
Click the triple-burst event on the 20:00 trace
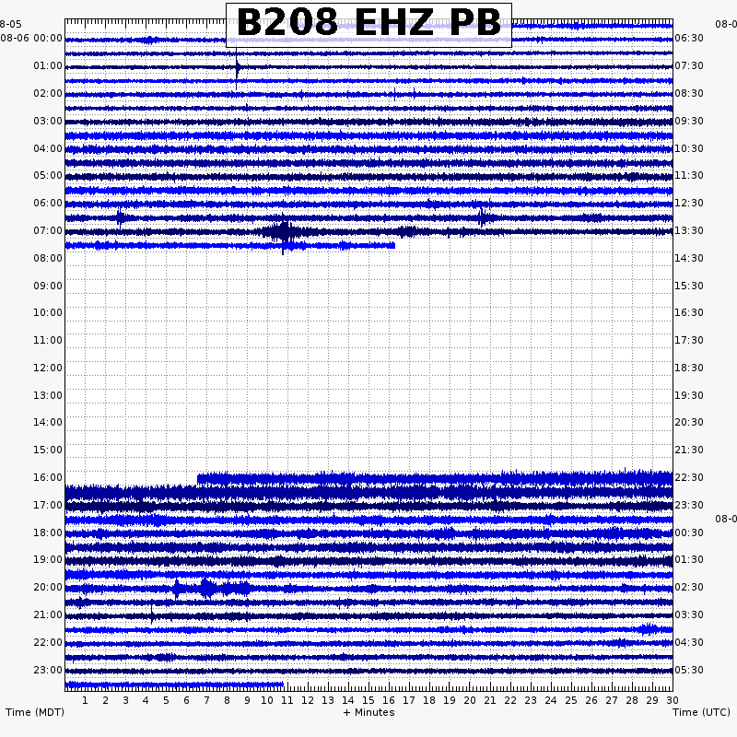pyautogui.click(x=211, y=589)
